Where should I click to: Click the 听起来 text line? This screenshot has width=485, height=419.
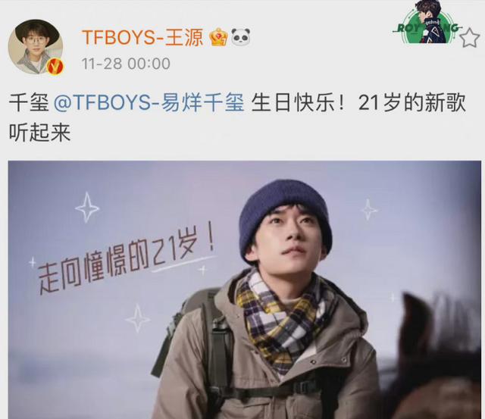tap(40, 133)
